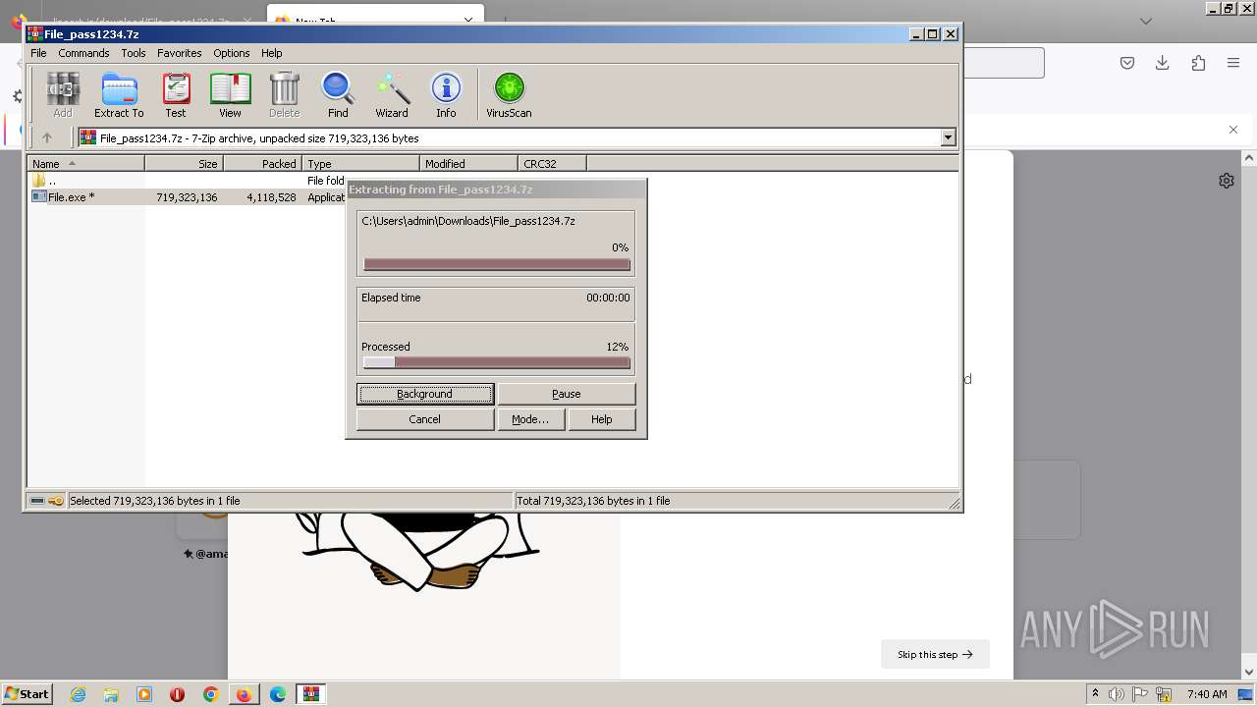This screenshot has width=1257, height=707.
Task: Open the View toolbar icon
Action: click(230, 95)
